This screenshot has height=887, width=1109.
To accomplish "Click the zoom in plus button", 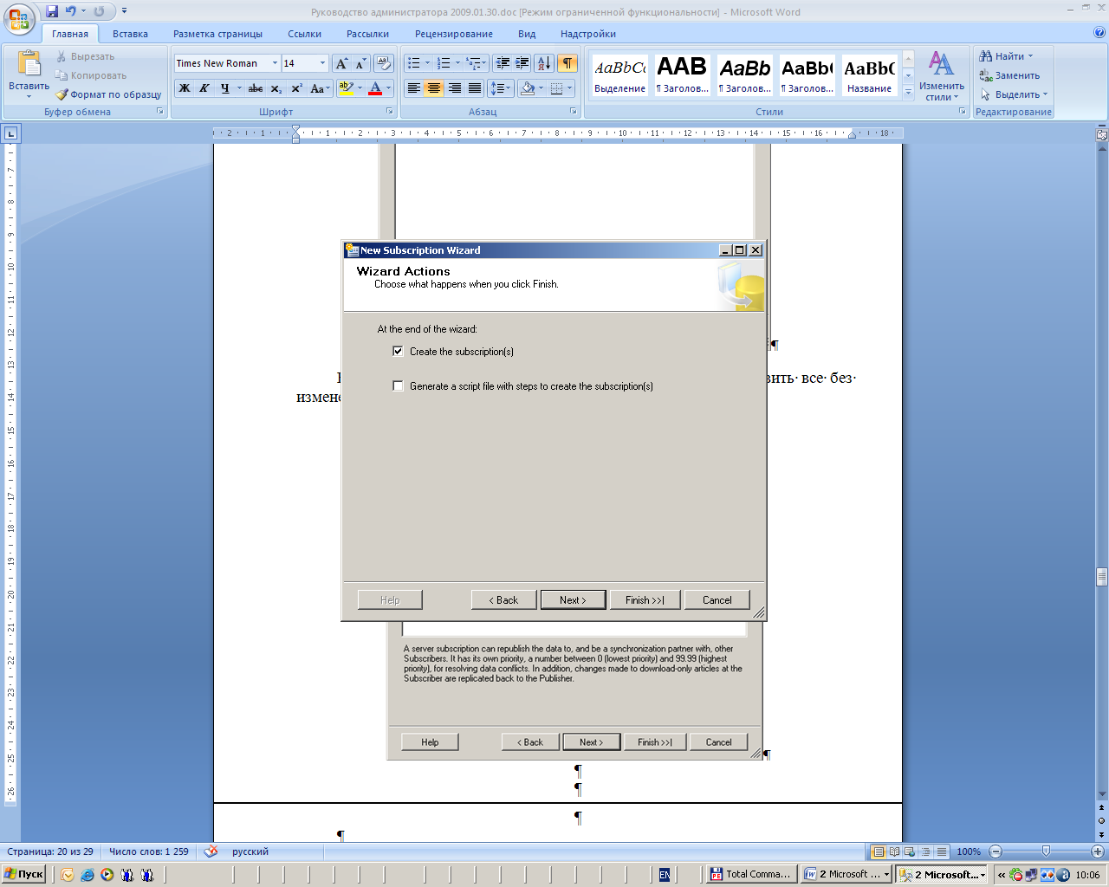I will pos(1098,851).
